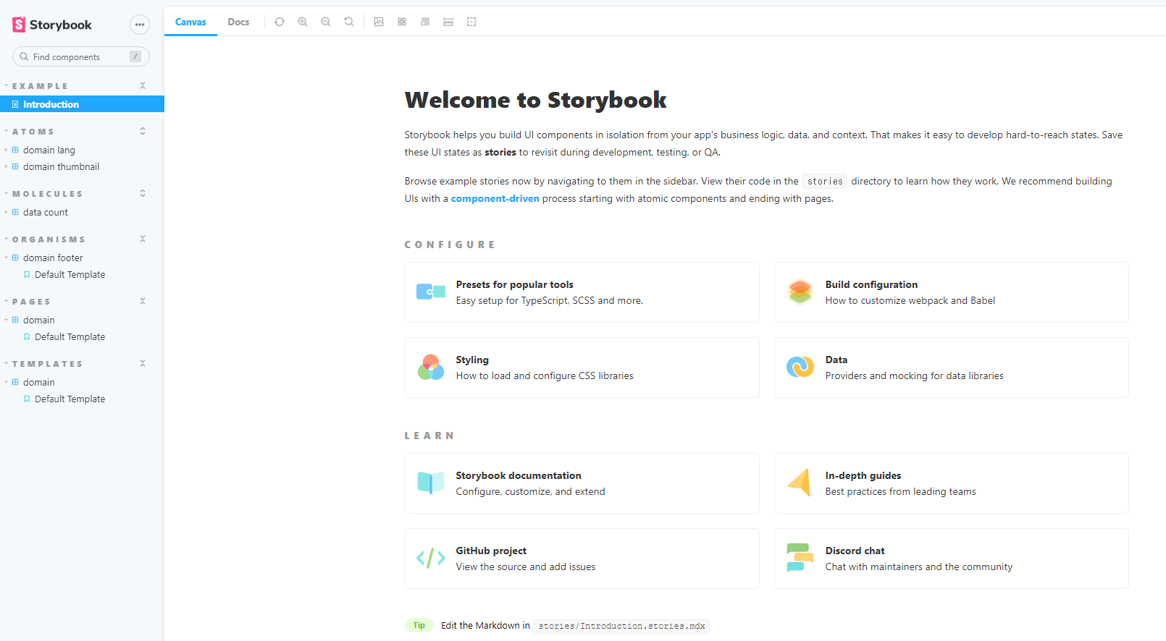Expand all items in the MOLECULES section
The height and width of the screenshot is (641, 1166).
pos(143,193)
